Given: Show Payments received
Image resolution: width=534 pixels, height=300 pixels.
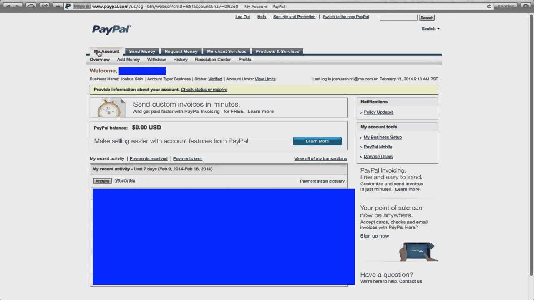Looking at the screenshot, I should [x=149, y=158].
